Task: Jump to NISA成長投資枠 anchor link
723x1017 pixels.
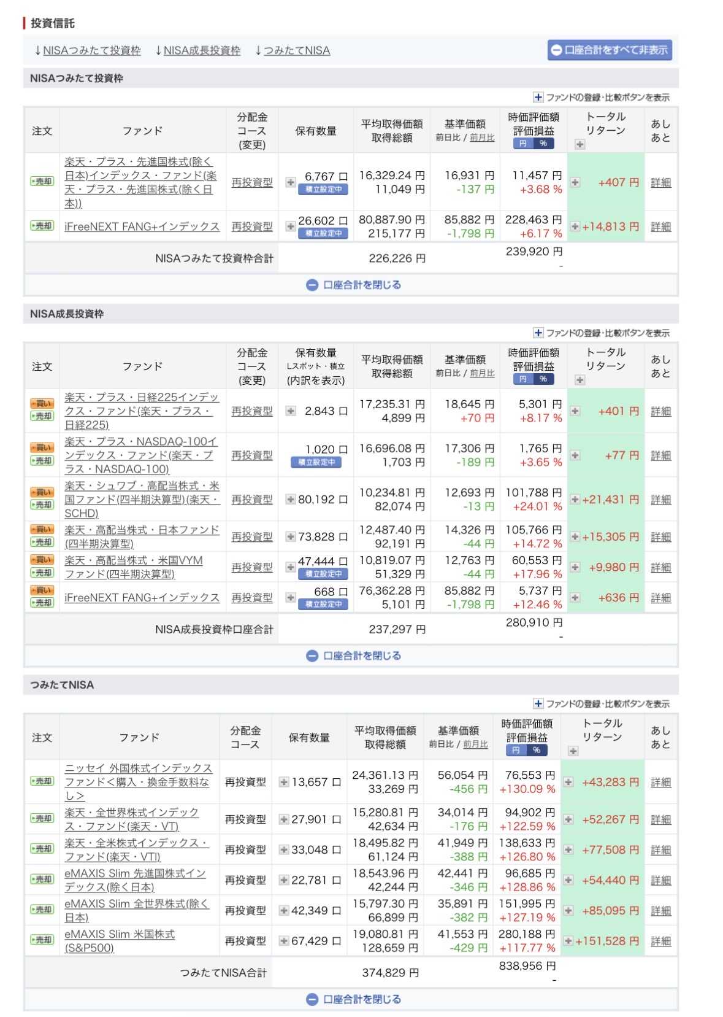Action: click(197, 51)
